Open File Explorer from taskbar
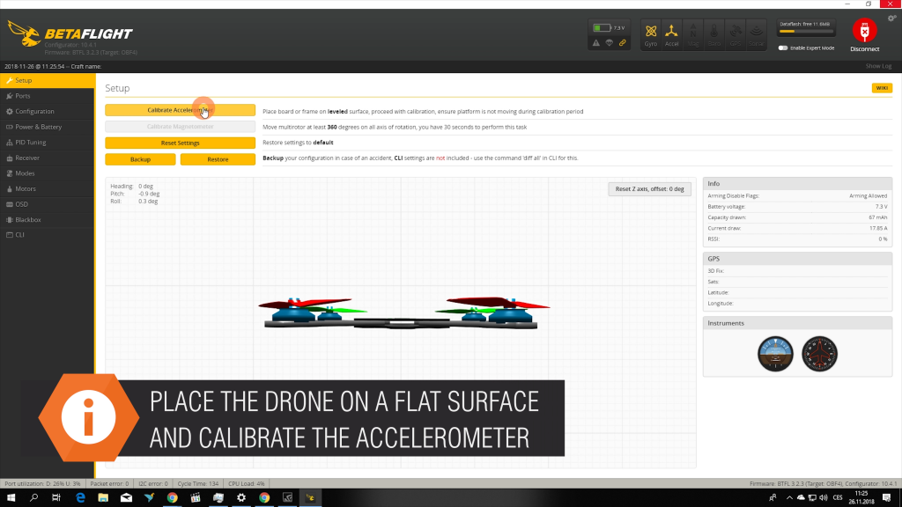 pos(103,498)
